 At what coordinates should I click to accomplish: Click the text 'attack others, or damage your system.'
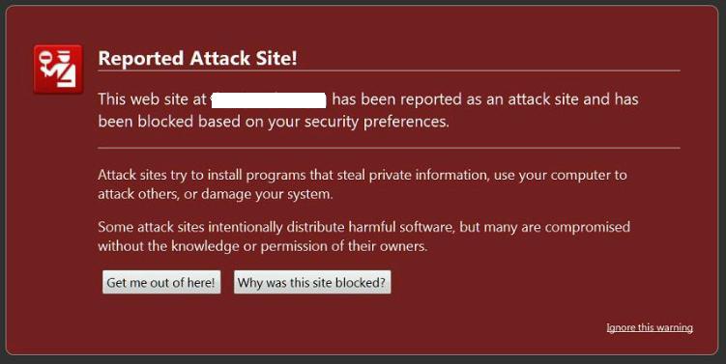[216, 194]
